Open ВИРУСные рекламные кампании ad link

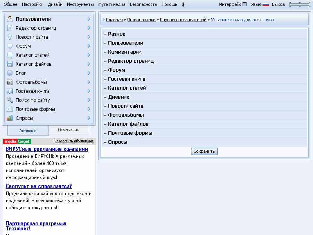[x=47, y=149]
